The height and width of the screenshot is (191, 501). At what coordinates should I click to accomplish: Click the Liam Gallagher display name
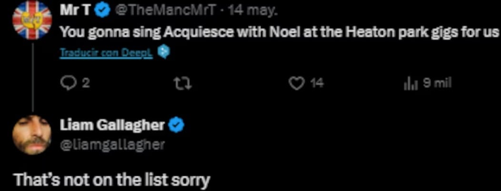[x=112, y=125]
